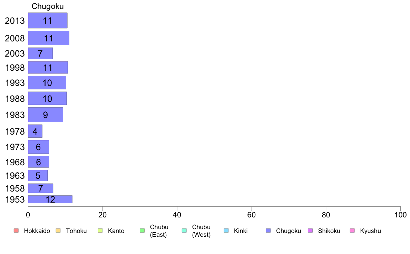Click the Chubu (East) green legend swatch
Viewport: 410px width, 254px height.
pyautogui.click(x=142, y=231)
